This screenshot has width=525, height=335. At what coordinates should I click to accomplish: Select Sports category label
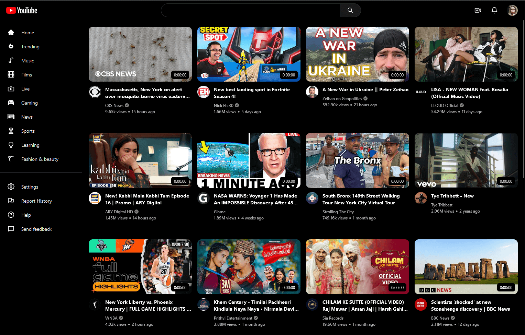click(28, 131)
